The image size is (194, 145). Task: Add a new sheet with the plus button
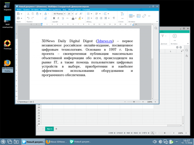[56, 129]
